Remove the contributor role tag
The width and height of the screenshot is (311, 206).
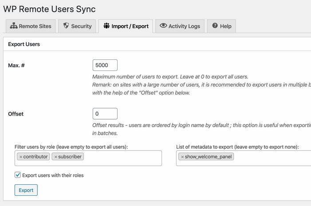(x=20, y=157)
